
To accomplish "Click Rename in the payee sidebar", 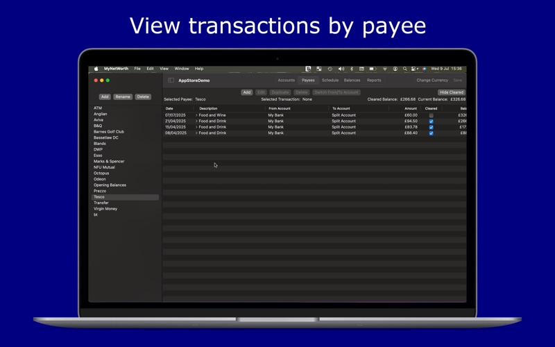I will point(123,97).
